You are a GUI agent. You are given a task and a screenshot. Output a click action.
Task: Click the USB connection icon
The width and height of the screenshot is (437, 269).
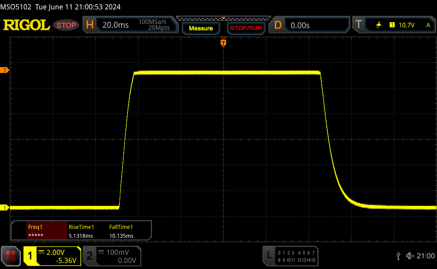[x=398, y=256]
